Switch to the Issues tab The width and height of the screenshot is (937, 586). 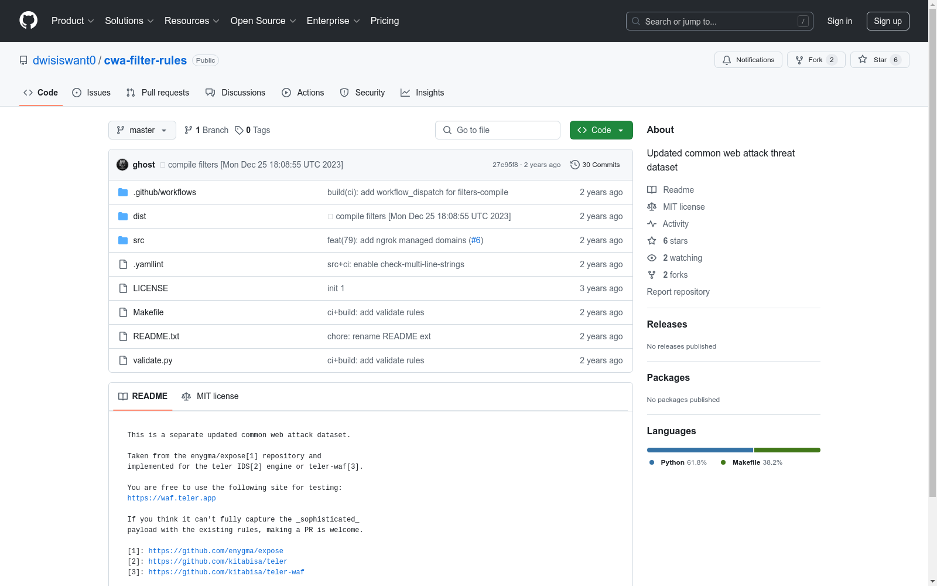(x=91, y=93)
